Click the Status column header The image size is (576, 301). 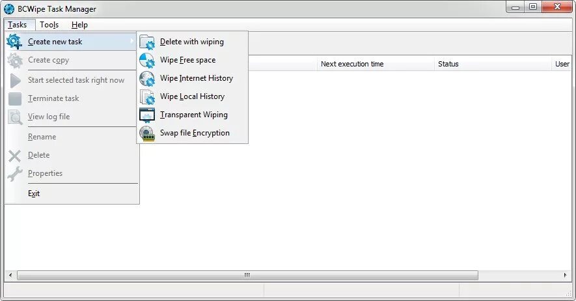pyautogui.click(x=493, y=64)
